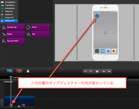
Task: Click the blue tap gesture marker on canvas
Action: 97,16
